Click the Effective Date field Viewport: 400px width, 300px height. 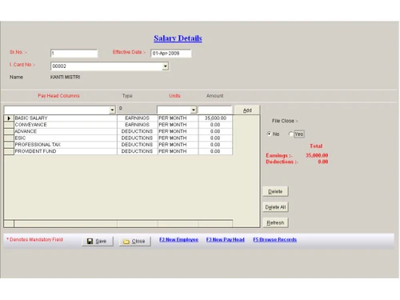171,53
